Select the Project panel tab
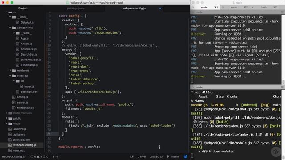 (23, 8)
